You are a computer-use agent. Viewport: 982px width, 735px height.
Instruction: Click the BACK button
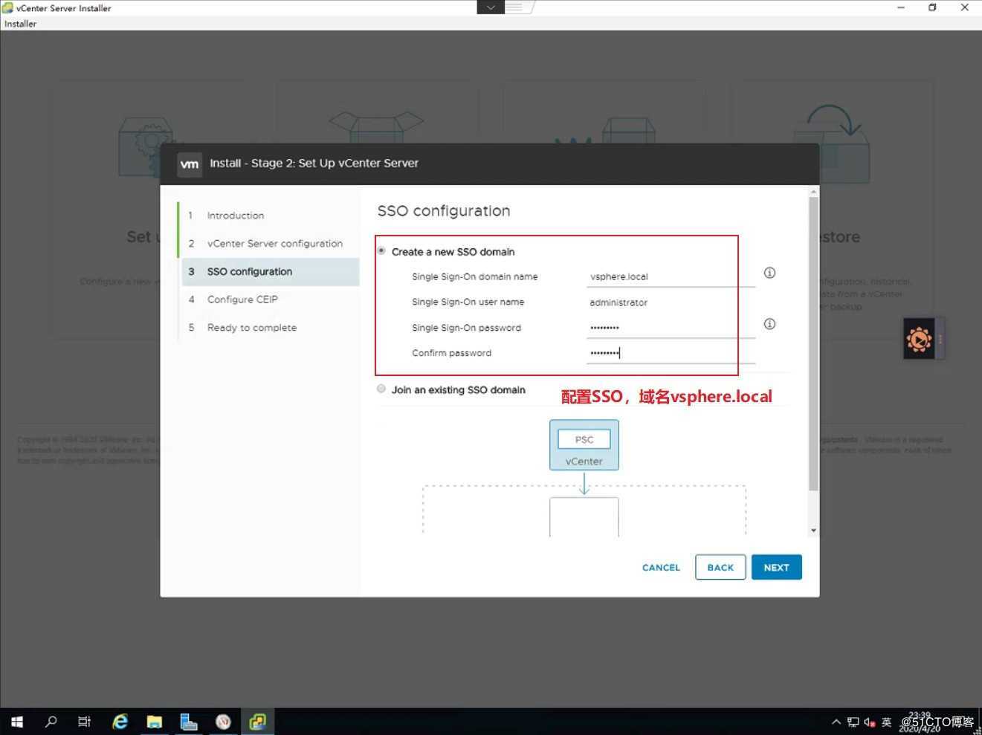pos(720,568)
